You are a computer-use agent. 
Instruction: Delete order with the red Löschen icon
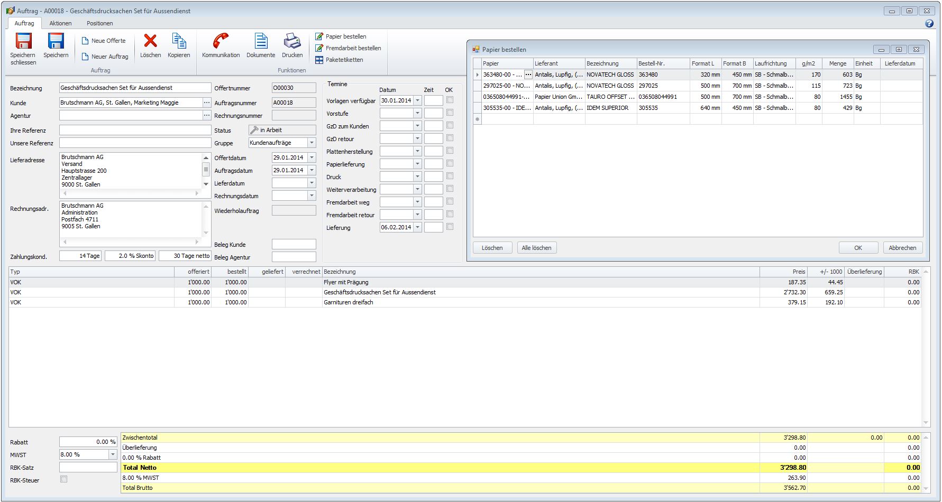(150, 41)
